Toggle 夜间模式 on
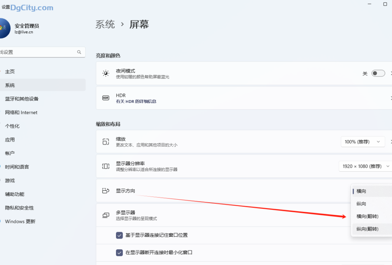Screen dimensions: 392x265 click(x=378, y=73)
